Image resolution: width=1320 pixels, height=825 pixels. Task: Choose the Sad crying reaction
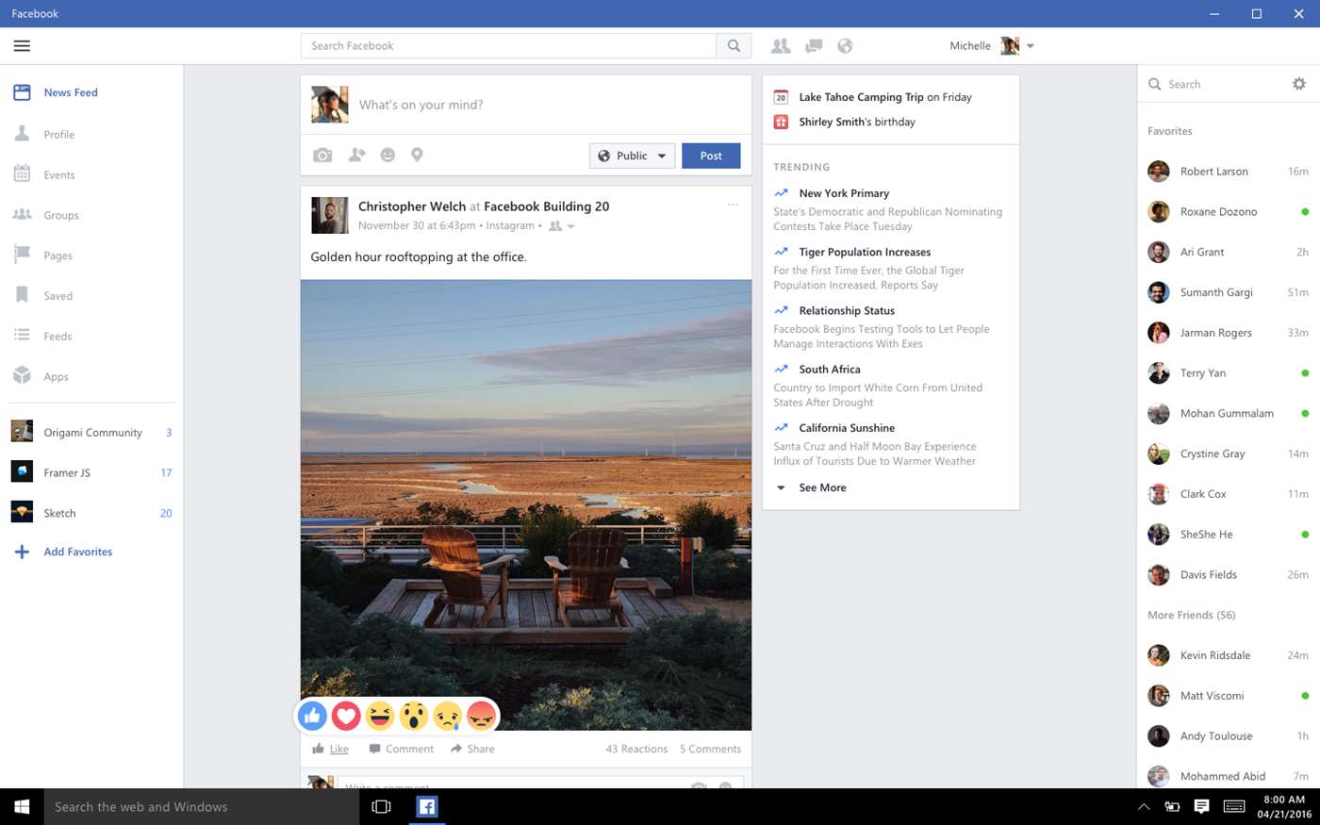[x=448, y=717]
